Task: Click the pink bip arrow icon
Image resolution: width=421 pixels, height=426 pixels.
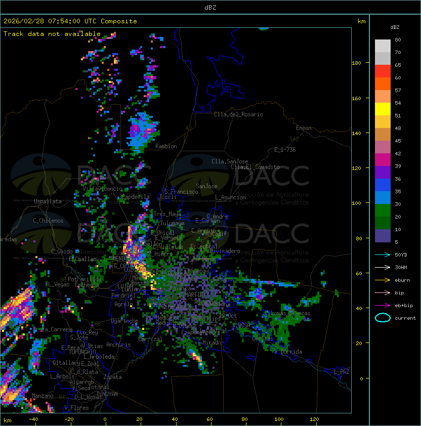Action: [x=383, y=292]
